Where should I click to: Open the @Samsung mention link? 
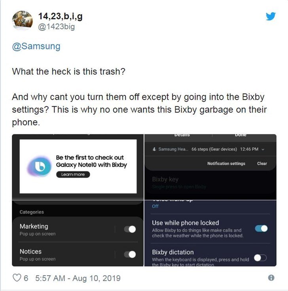tap(36, 46)
